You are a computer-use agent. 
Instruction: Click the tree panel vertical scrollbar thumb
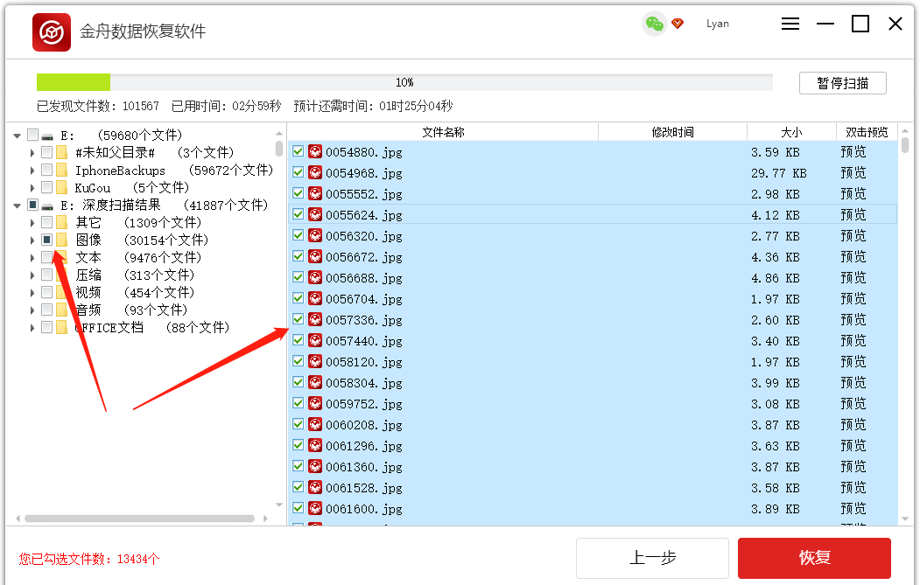click(x=279, y=148)
